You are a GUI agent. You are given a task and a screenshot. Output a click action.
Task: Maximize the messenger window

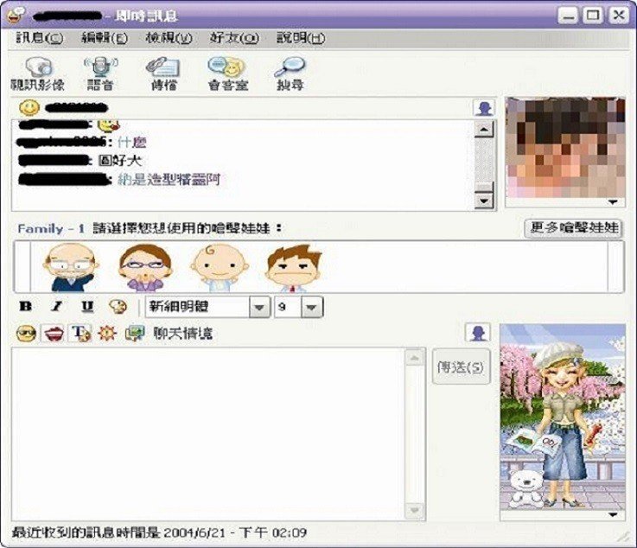[x=593, y=16]
